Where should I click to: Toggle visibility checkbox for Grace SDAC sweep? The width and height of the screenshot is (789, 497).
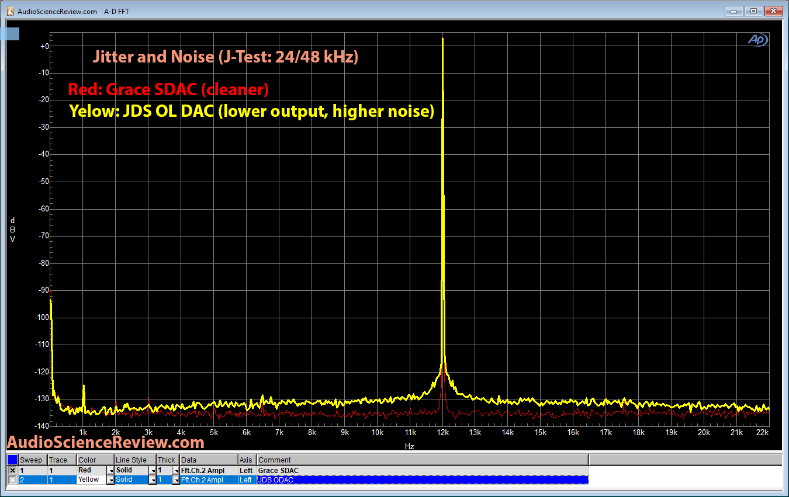click(x=12, y=470)
